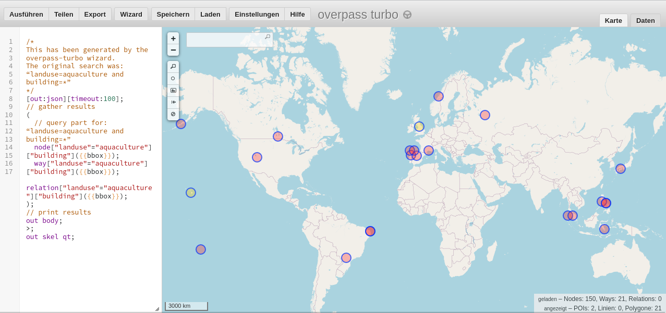Click the 'out body;' statement

coord(44,220)
